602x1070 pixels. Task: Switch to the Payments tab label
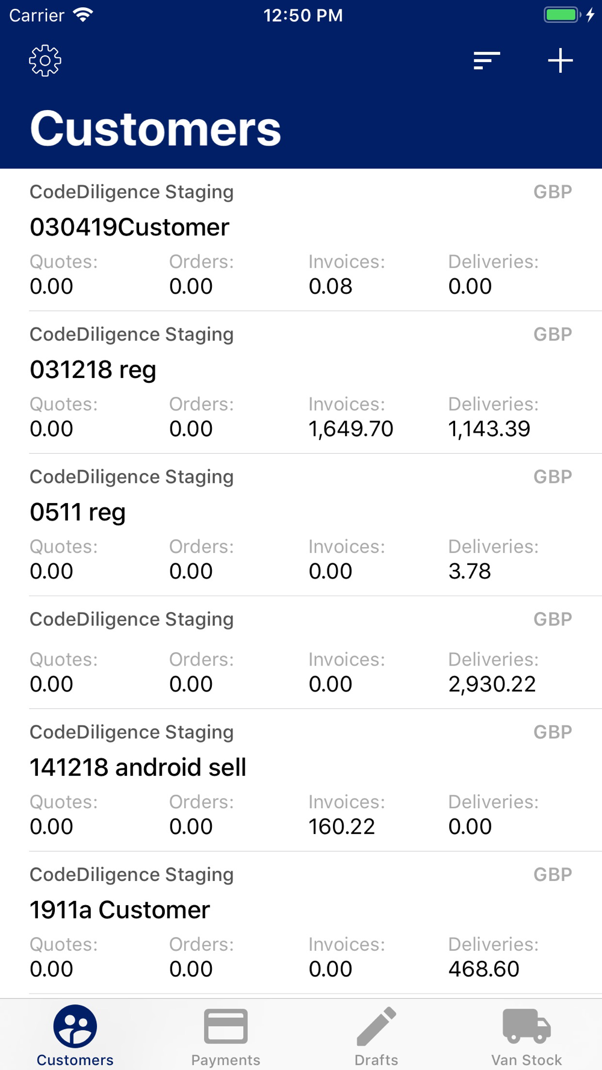[226, 1060]
